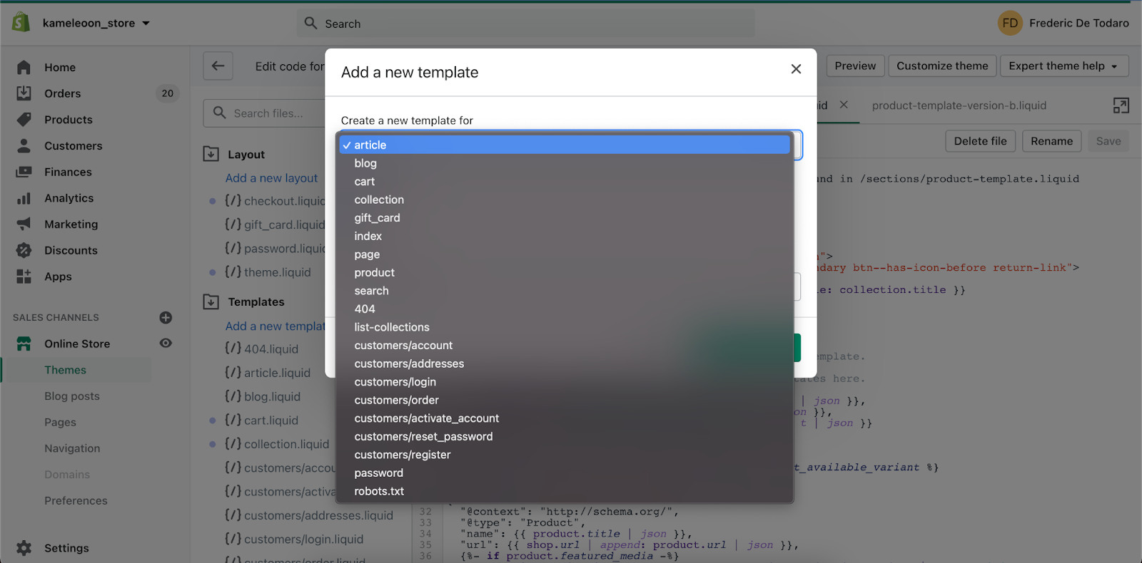Open Settings gear icon
Viewport: 1142px width, 563px height.
click(24, 548)
